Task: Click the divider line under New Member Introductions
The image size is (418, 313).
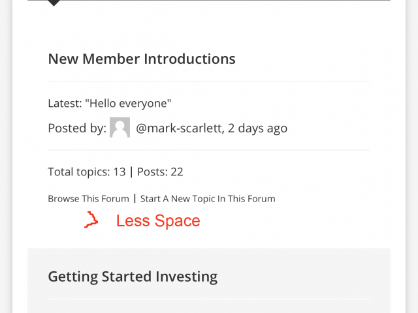Action: 209,81
